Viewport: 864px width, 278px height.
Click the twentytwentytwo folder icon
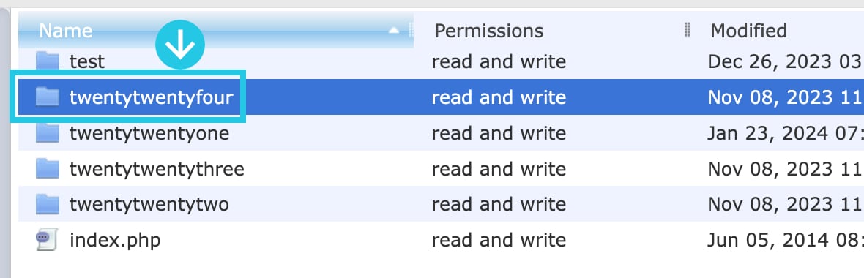48,204
